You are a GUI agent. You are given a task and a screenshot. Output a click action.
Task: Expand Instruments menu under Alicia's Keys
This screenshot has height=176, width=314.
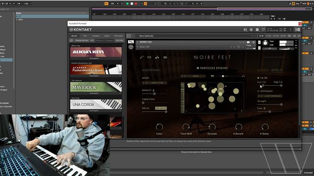click(96, 59)
